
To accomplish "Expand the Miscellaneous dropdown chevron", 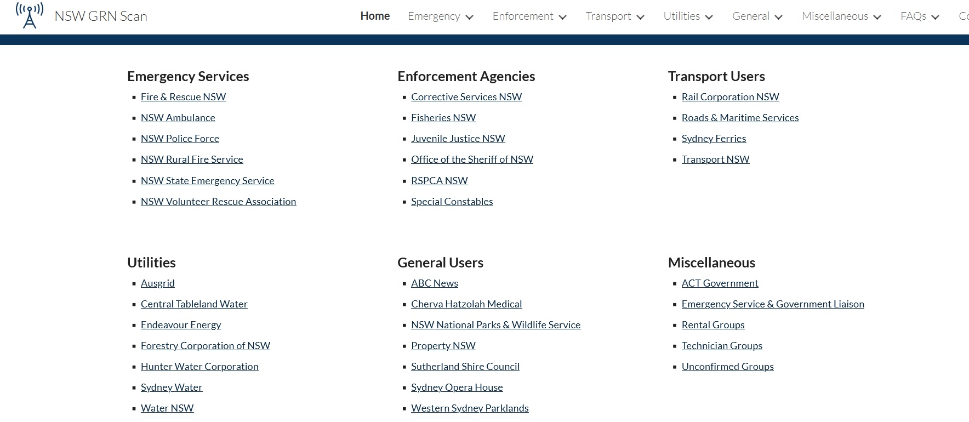I will click(877, 17).
